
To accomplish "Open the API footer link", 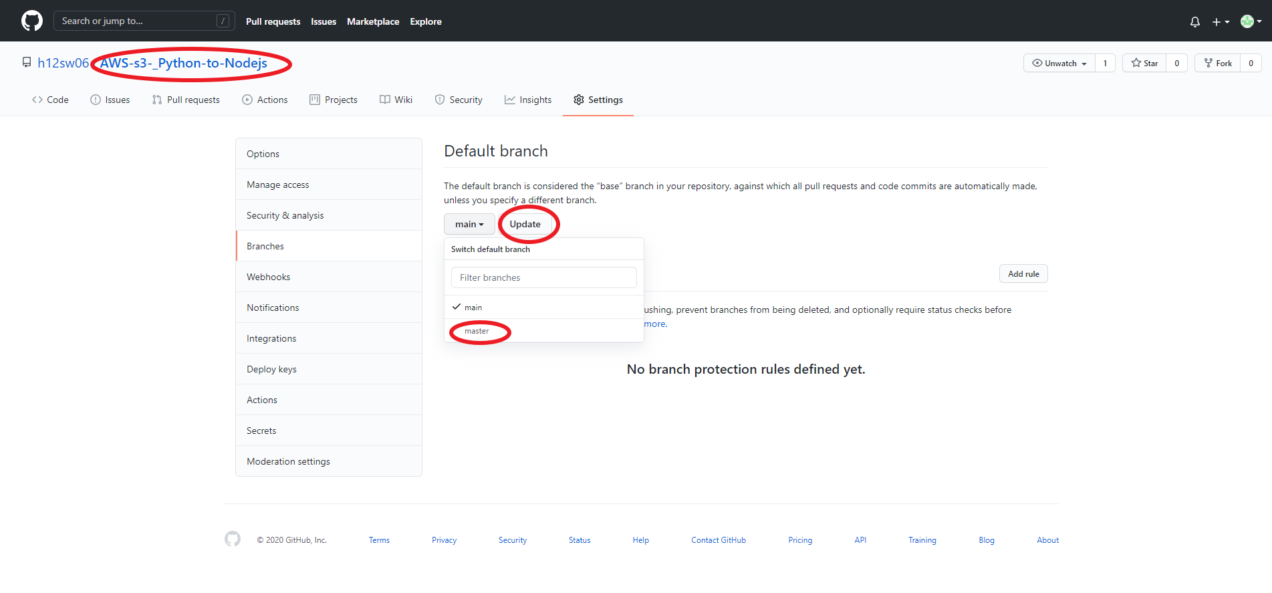I will pos(860,540).
